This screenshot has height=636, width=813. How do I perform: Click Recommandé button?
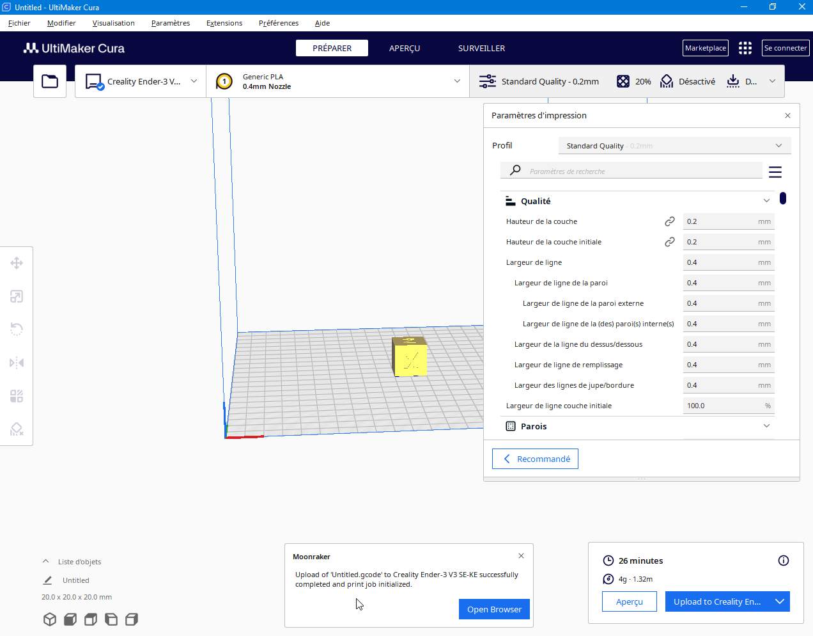[535, 459]
